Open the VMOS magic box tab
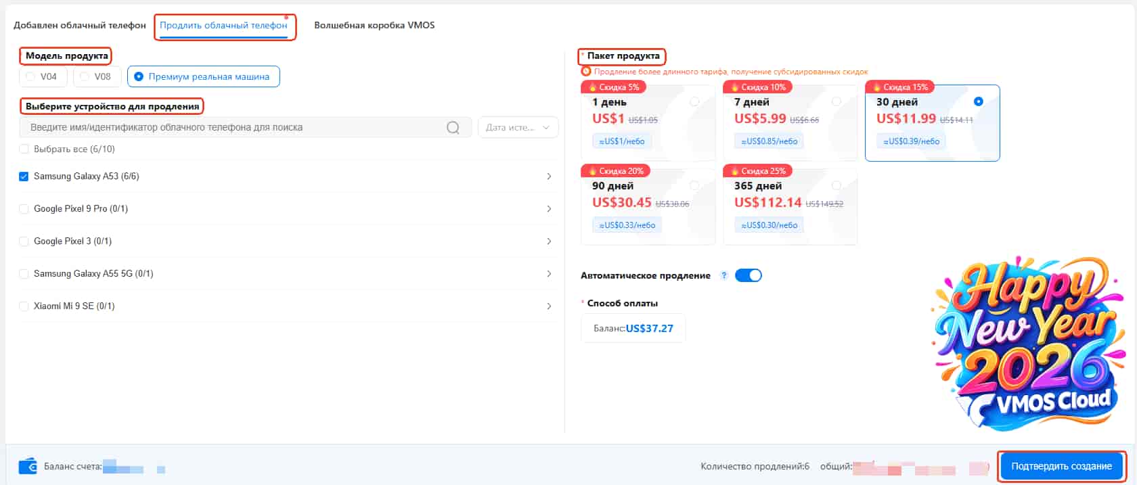Image resolution: width=1137 pixels, height=485 pixels. point(374,26)
